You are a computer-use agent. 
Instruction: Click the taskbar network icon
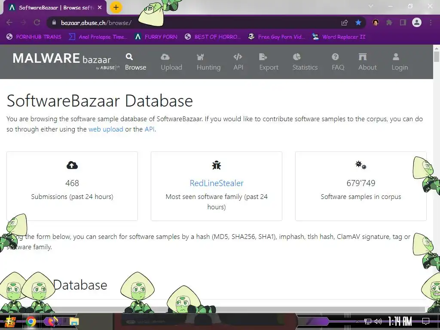click(368, 321)
